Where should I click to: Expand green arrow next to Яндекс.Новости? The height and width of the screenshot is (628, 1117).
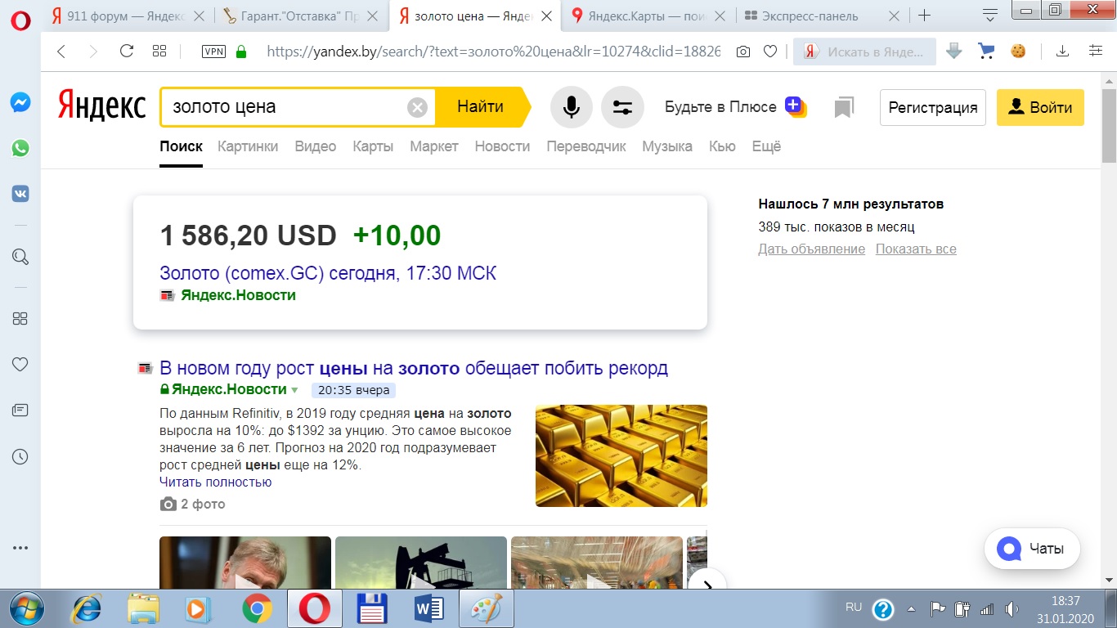[x=295, y=390]
